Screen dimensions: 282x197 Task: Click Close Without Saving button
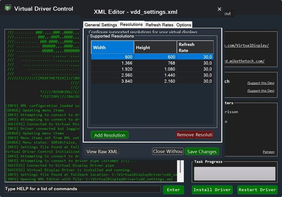(x=167, y=151)
